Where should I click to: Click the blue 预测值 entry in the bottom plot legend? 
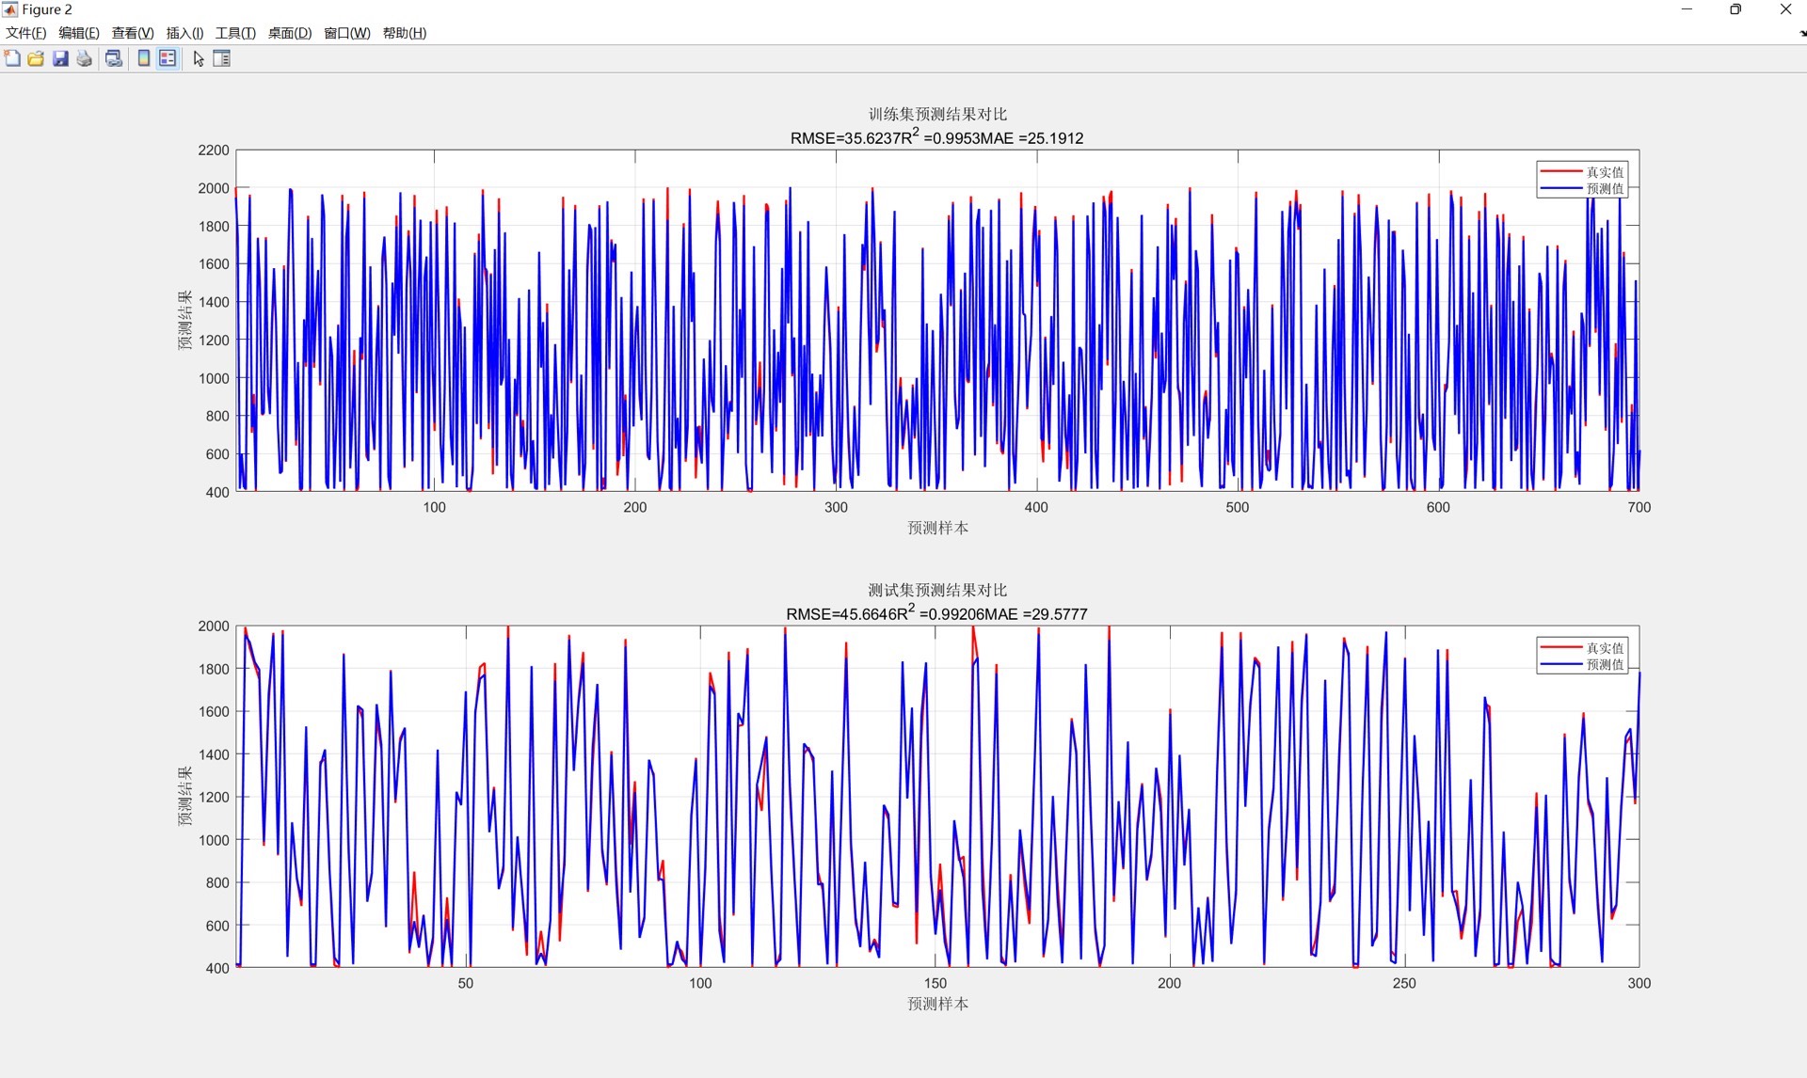[1604, 664]
